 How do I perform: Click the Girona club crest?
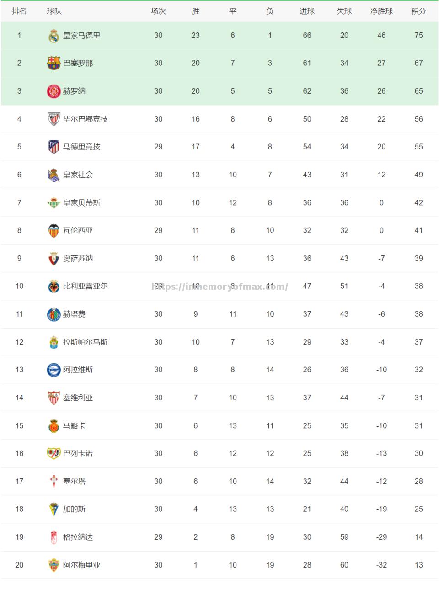(x=54, y=91)
